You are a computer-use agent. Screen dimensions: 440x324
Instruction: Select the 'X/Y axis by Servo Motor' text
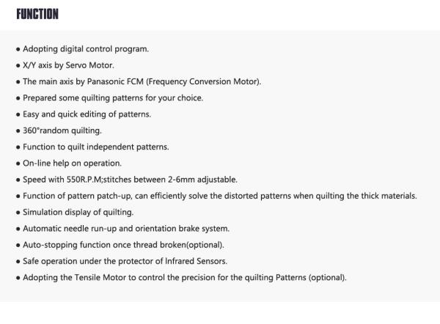tap(68, 65)
